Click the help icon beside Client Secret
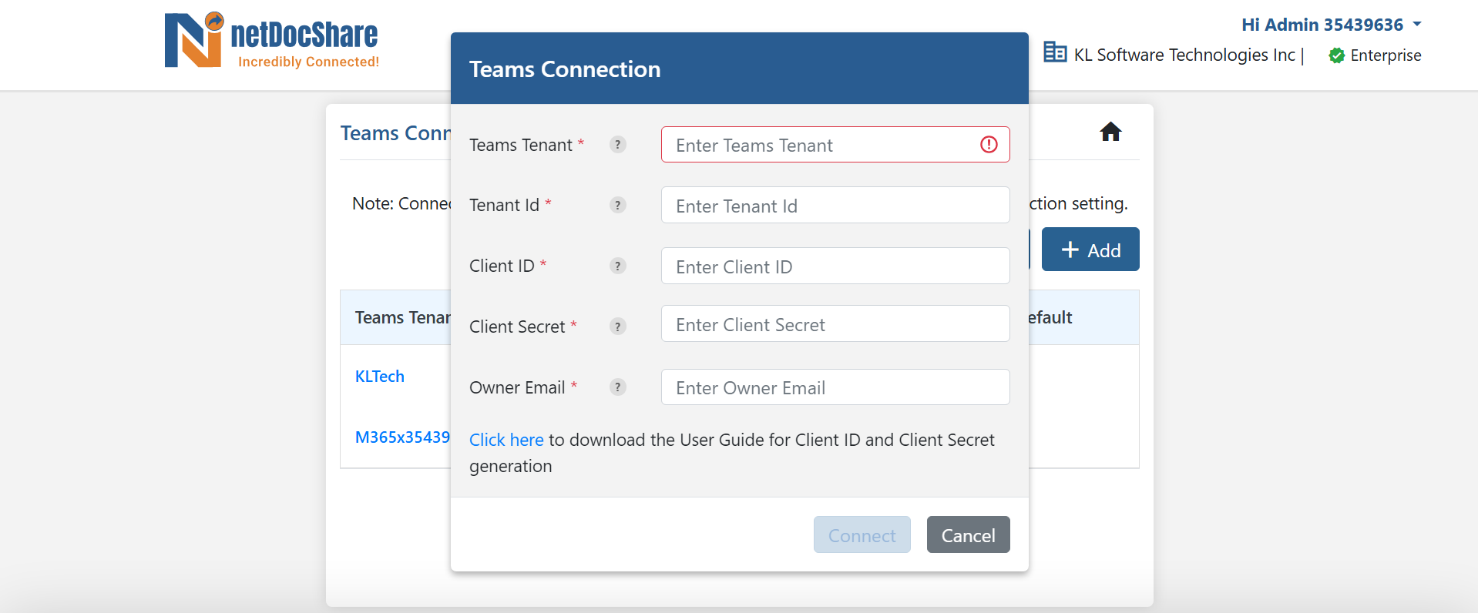The width and height of the screenshot is (1478, 613). click(617, 327)
